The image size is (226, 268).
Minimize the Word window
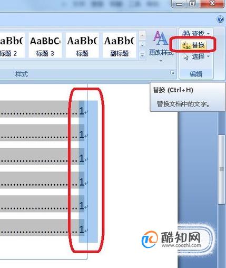point(179,4)
